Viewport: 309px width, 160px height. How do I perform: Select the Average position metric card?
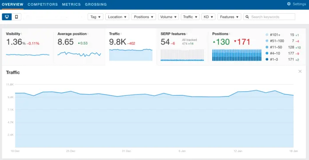point(79,47)
